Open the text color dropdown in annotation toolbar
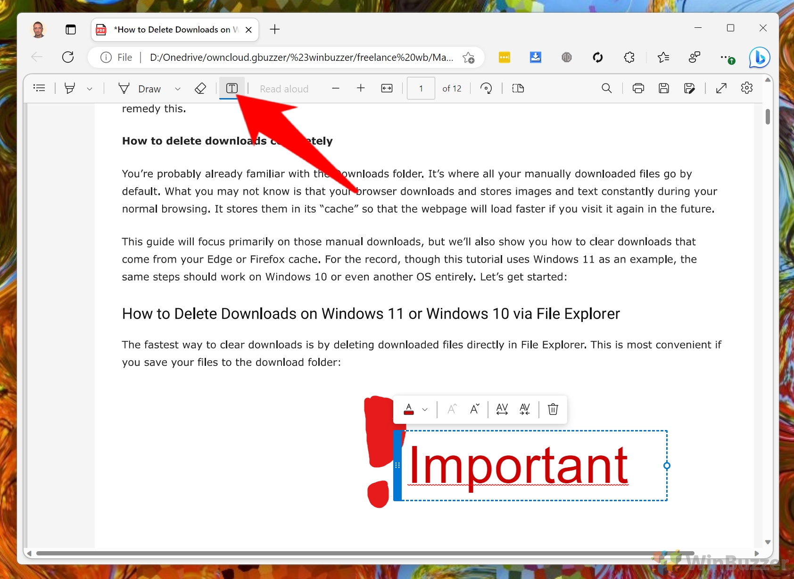794x579 pixels. pyautogui.click(x=424, y=409)
